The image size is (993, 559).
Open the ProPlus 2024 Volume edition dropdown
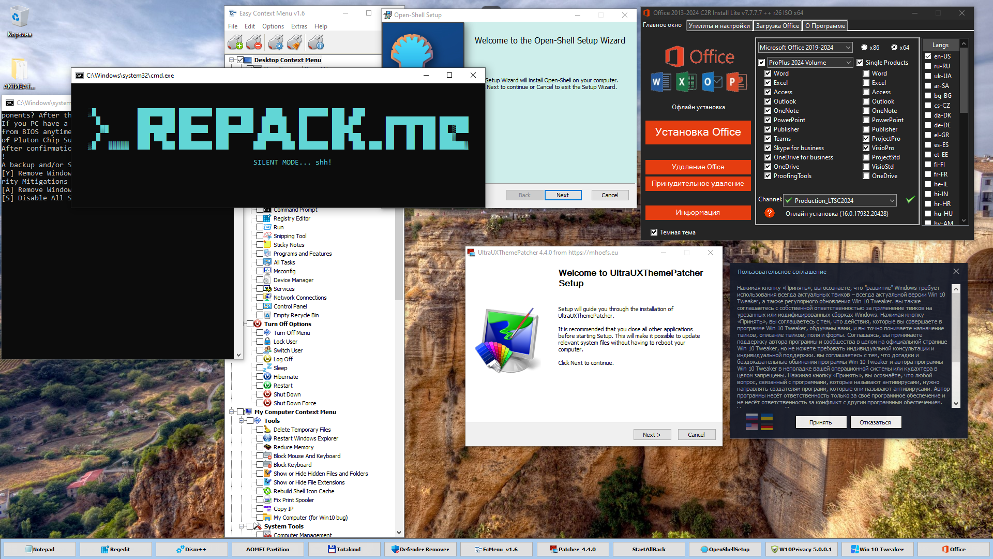point(810,62)
